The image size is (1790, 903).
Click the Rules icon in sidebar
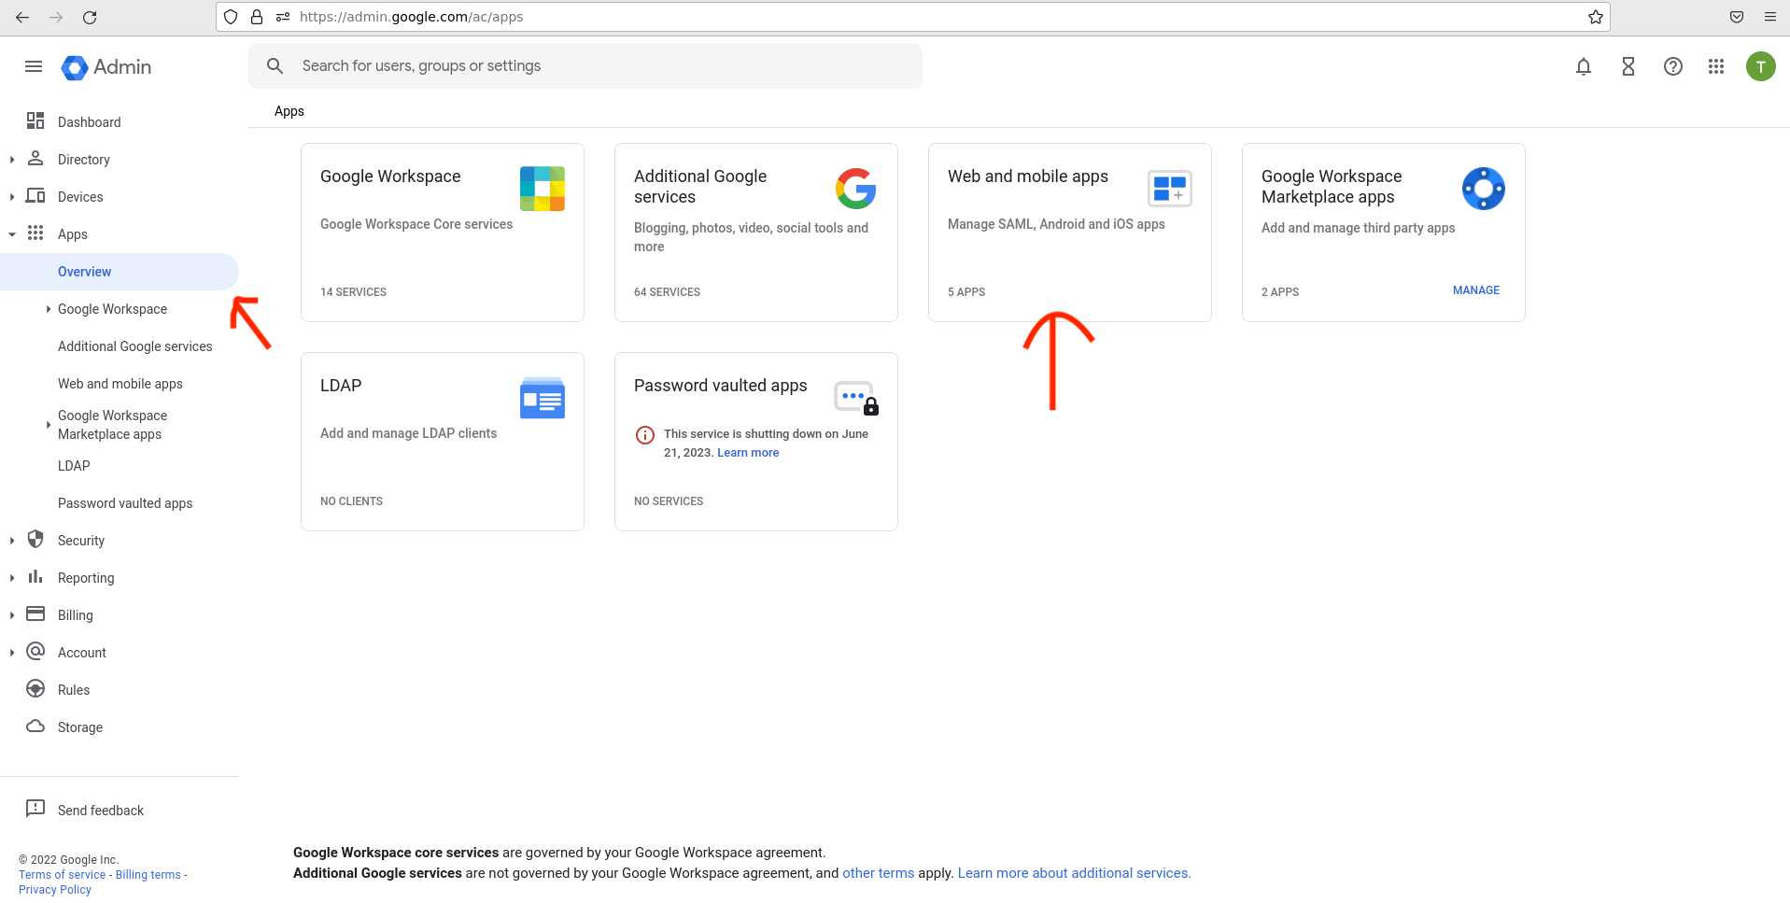click(35, 688)
